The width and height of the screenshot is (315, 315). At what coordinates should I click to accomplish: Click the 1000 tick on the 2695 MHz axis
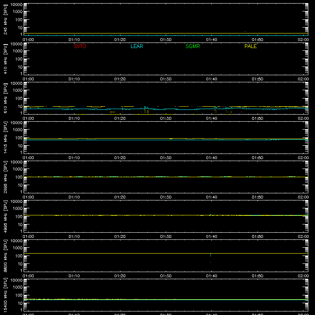tap(17, 169)
